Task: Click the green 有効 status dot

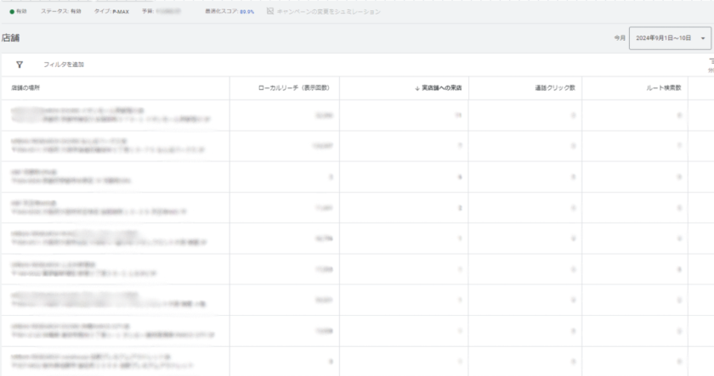Action: (11, 12)
